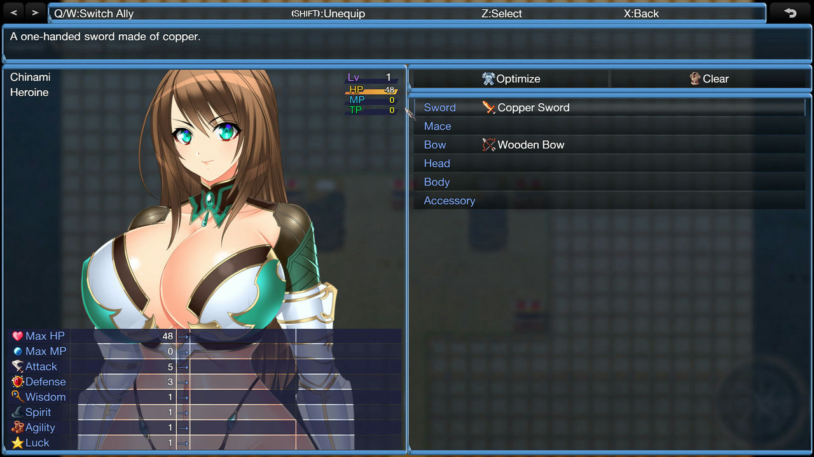Select the Mace equipment slot
Viewport: 814px width, 457px height.
437,126
